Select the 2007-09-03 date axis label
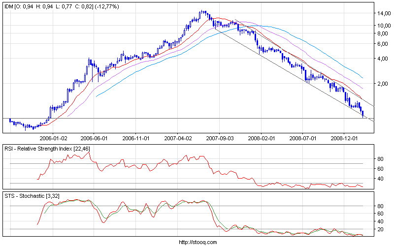The image size is (394, 246). click(x=220, y=139)
